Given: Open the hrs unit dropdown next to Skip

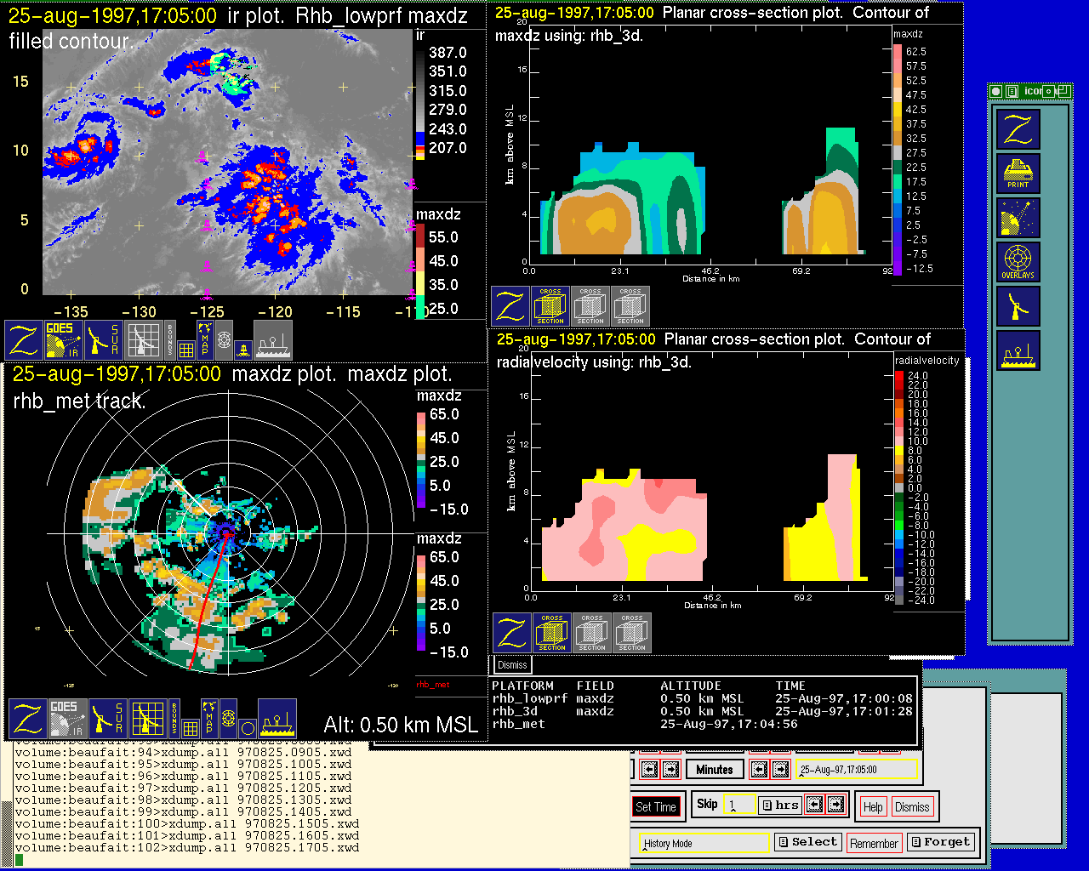Looking at the screenshot, I should [779, 805].
